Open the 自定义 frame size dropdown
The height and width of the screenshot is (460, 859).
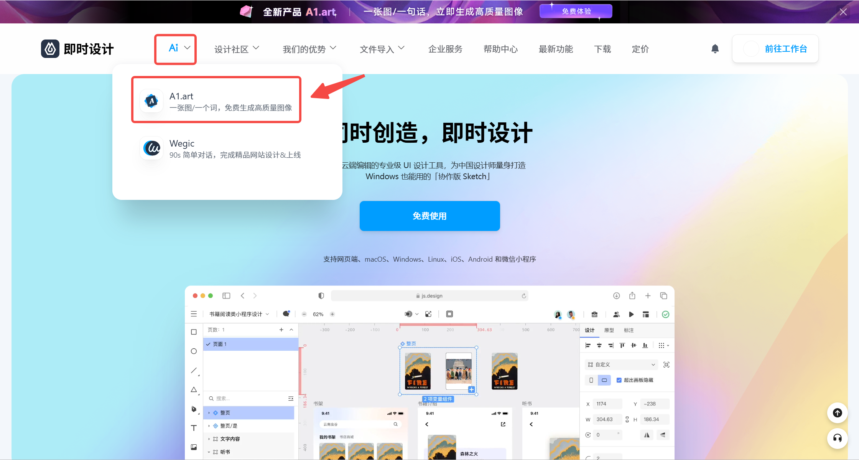click(621, 364)
